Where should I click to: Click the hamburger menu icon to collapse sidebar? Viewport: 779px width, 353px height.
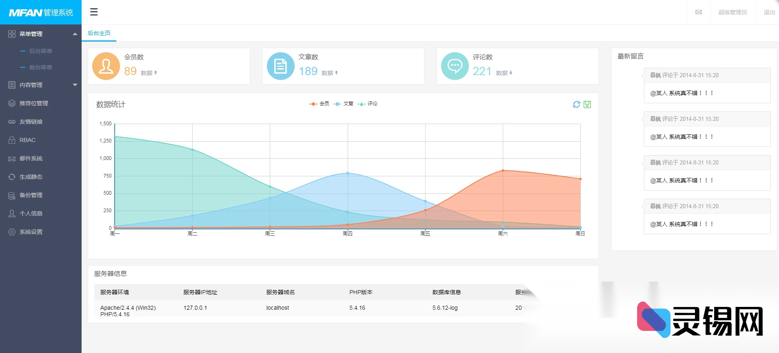(94, 12)
